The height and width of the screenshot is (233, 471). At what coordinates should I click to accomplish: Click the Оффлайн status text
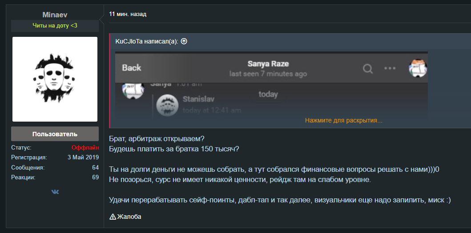[85, 147]
